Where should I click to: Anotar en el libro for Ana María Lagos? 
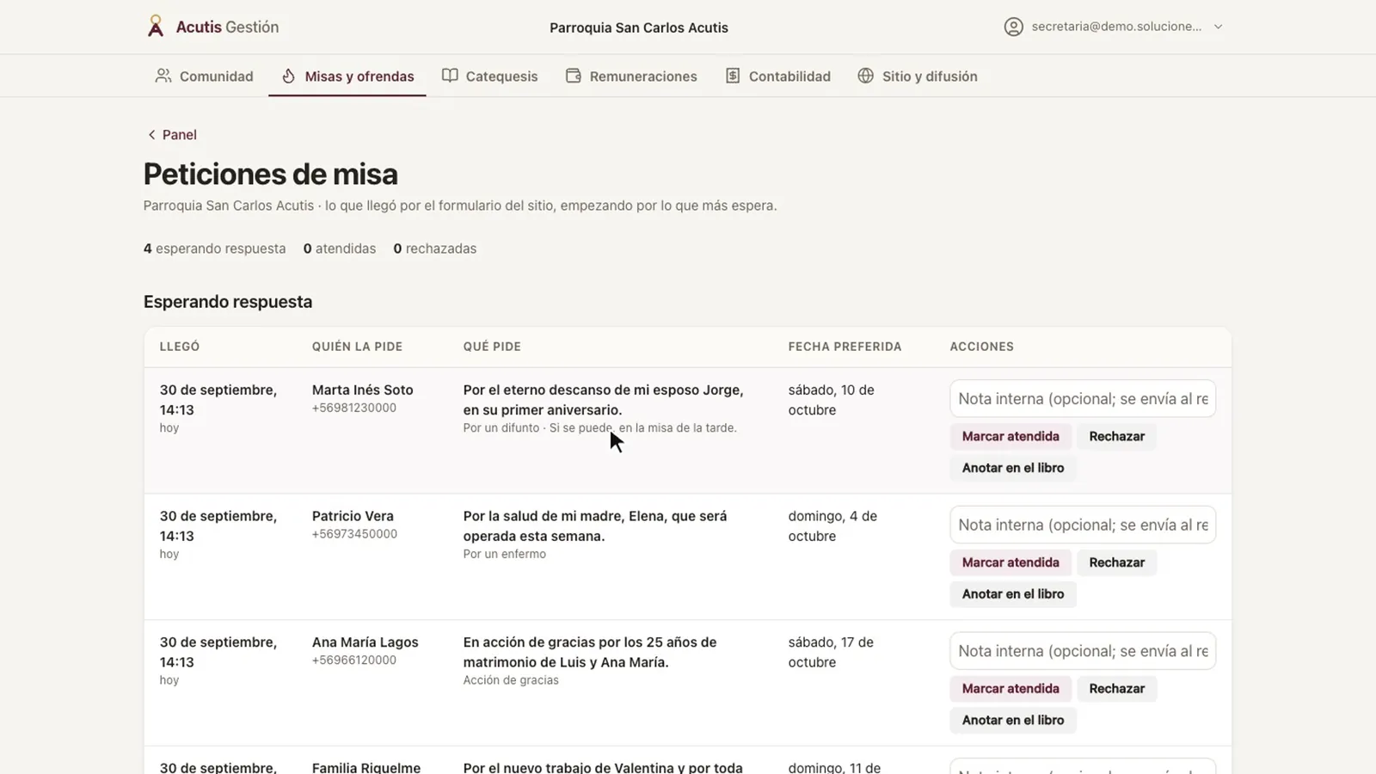(x=1013, y=721)
